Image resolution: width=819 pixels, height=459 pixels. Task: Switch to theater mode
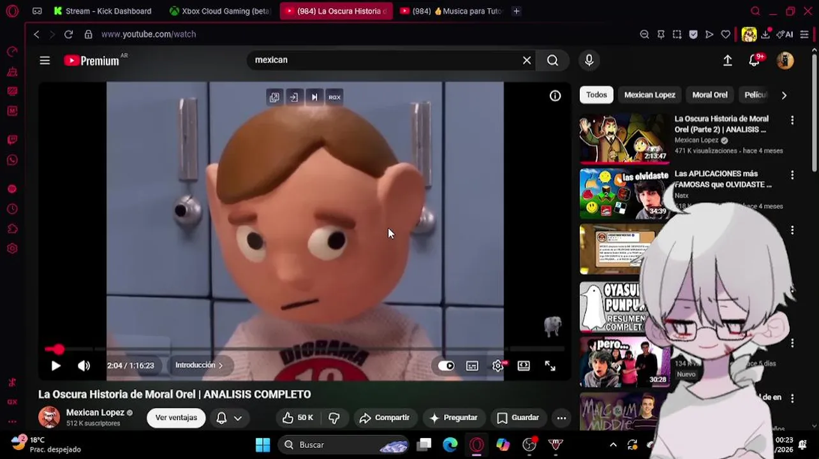pos(524,365)
